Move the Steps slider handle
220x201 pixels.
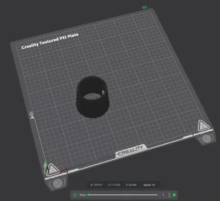point(89,195)
